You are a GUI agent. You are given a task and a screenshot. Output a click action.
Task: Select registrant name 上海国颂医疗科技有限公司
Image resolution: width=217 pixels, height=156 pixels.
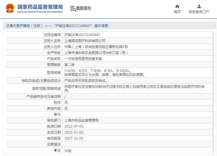[x=85, y=41]
